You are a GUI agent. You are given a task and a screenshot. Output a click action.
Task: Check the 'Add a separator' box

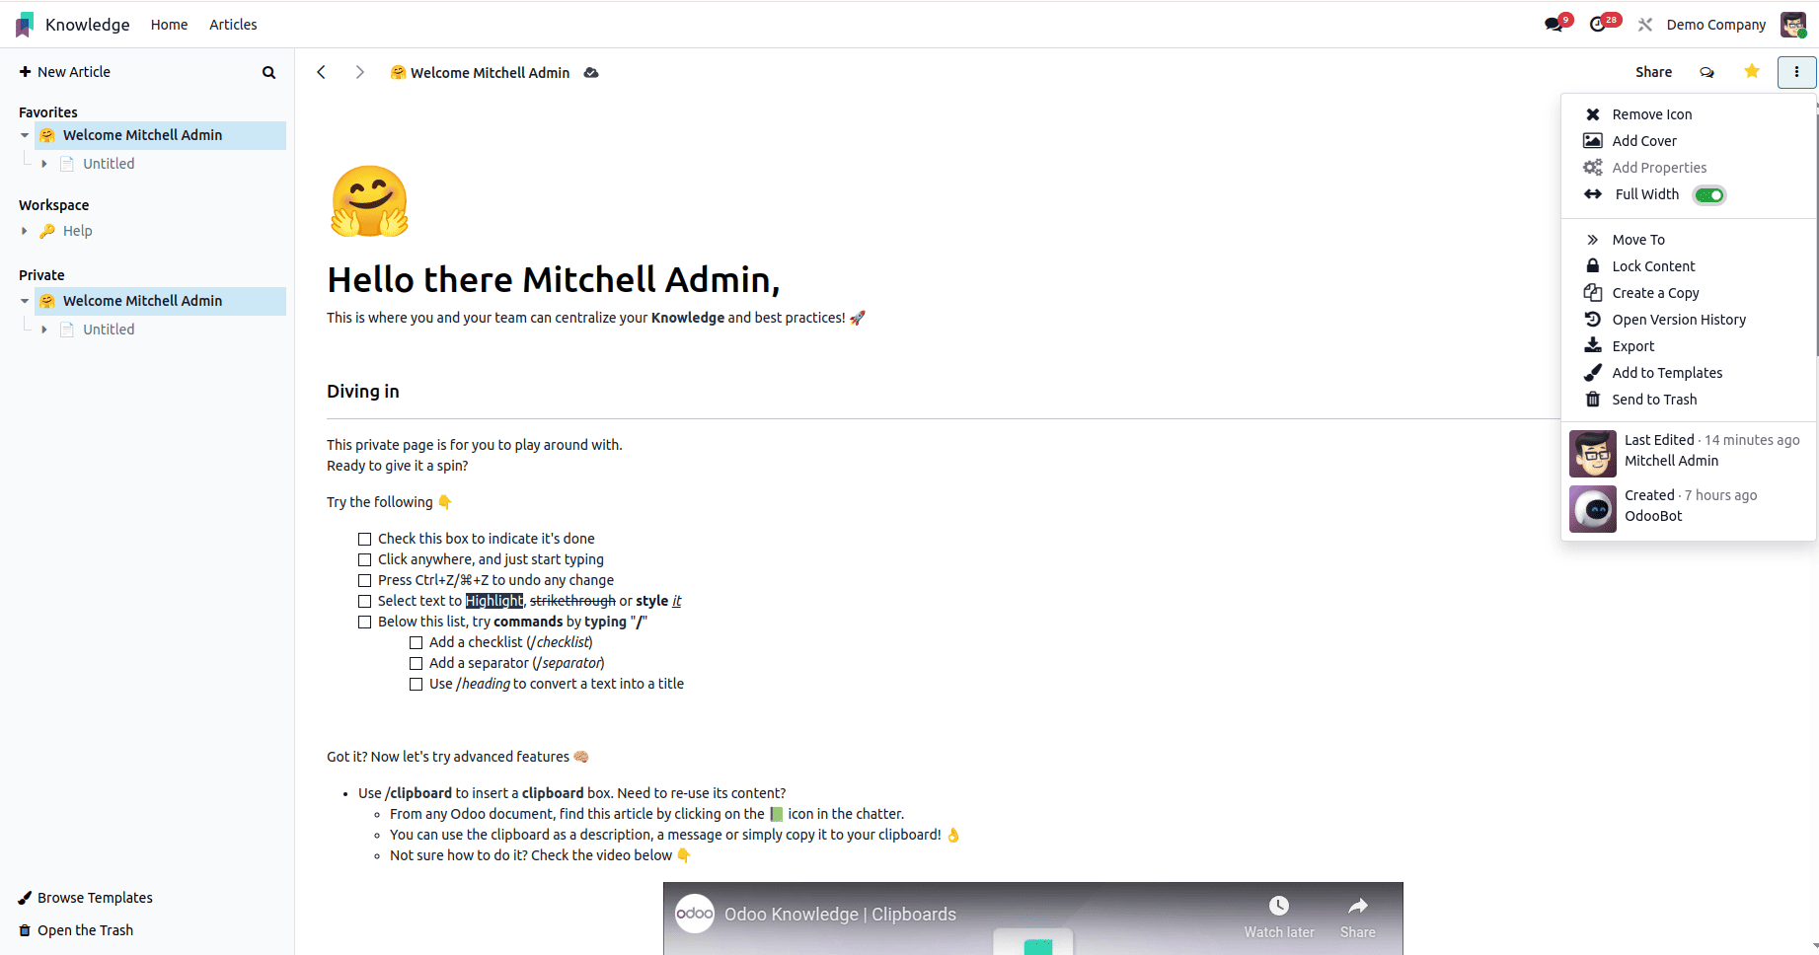pyautogui.click(x=417, y=663)
